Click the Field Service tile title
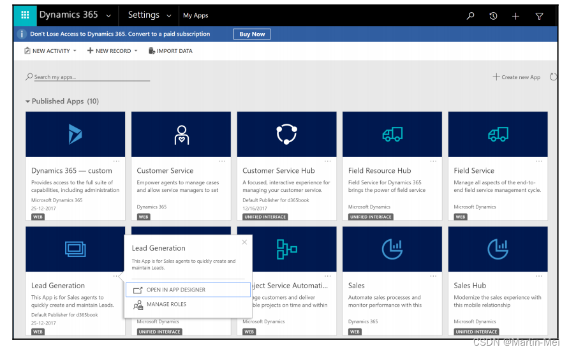Viewport: 569px width, 352px height. pyautogui.click(x=474, y=170)
